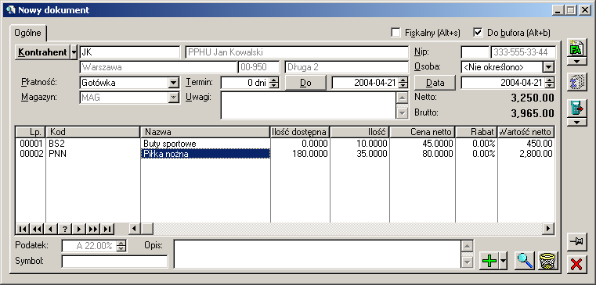The height and width of the screenshot is (285, 596).
Task: Click the trash bin delete item icon
Action: coord(547,261)
